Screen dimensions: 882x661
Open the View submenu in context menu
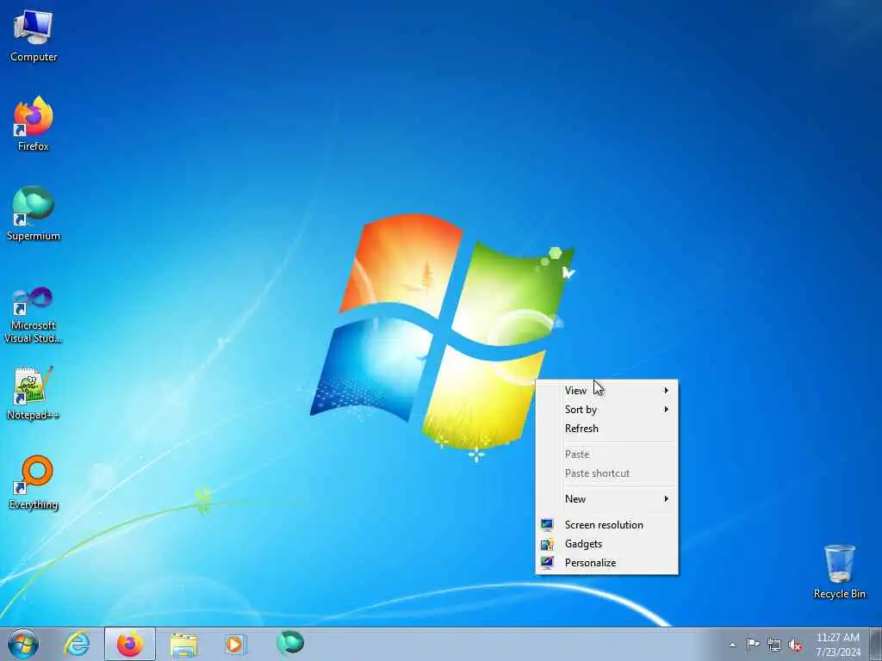[607, 390]
